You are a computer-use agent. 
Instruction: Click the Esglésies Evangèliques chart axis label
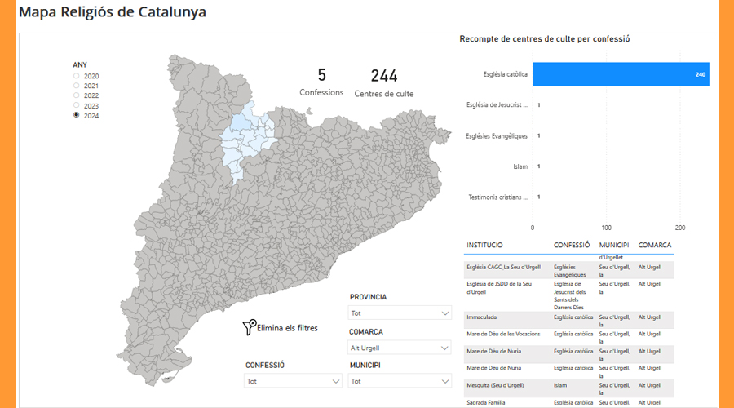pyautogui.click(x=496, y=135)
